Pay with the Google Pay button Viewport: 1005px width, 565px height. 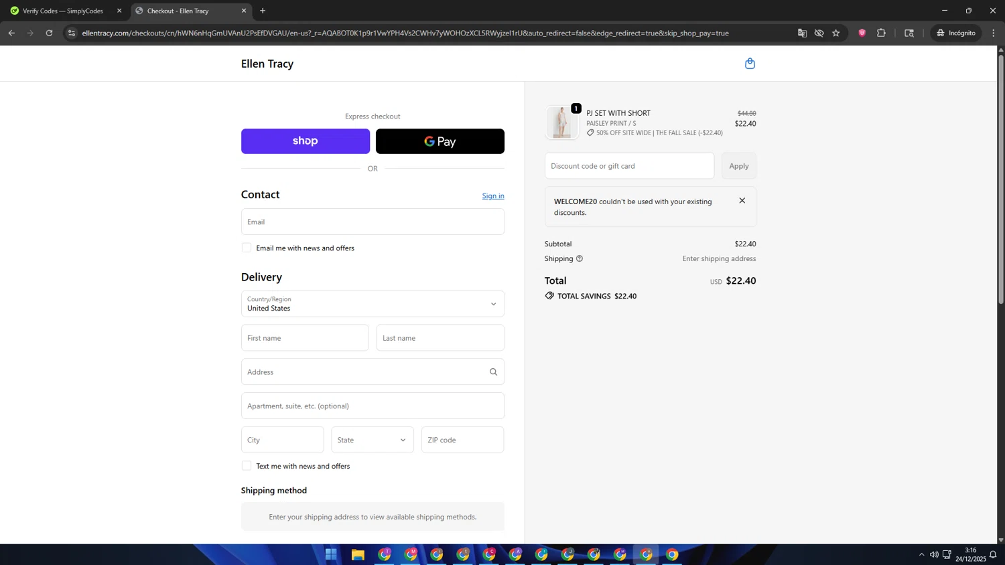(x=440, y=141)
